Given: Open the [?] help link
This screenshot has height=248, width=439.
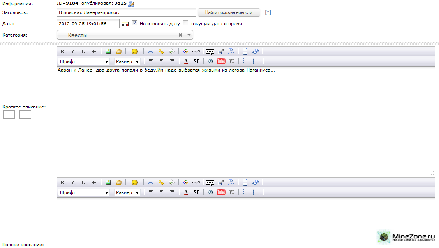Looking at the screenshot, I should click(268, 12).
